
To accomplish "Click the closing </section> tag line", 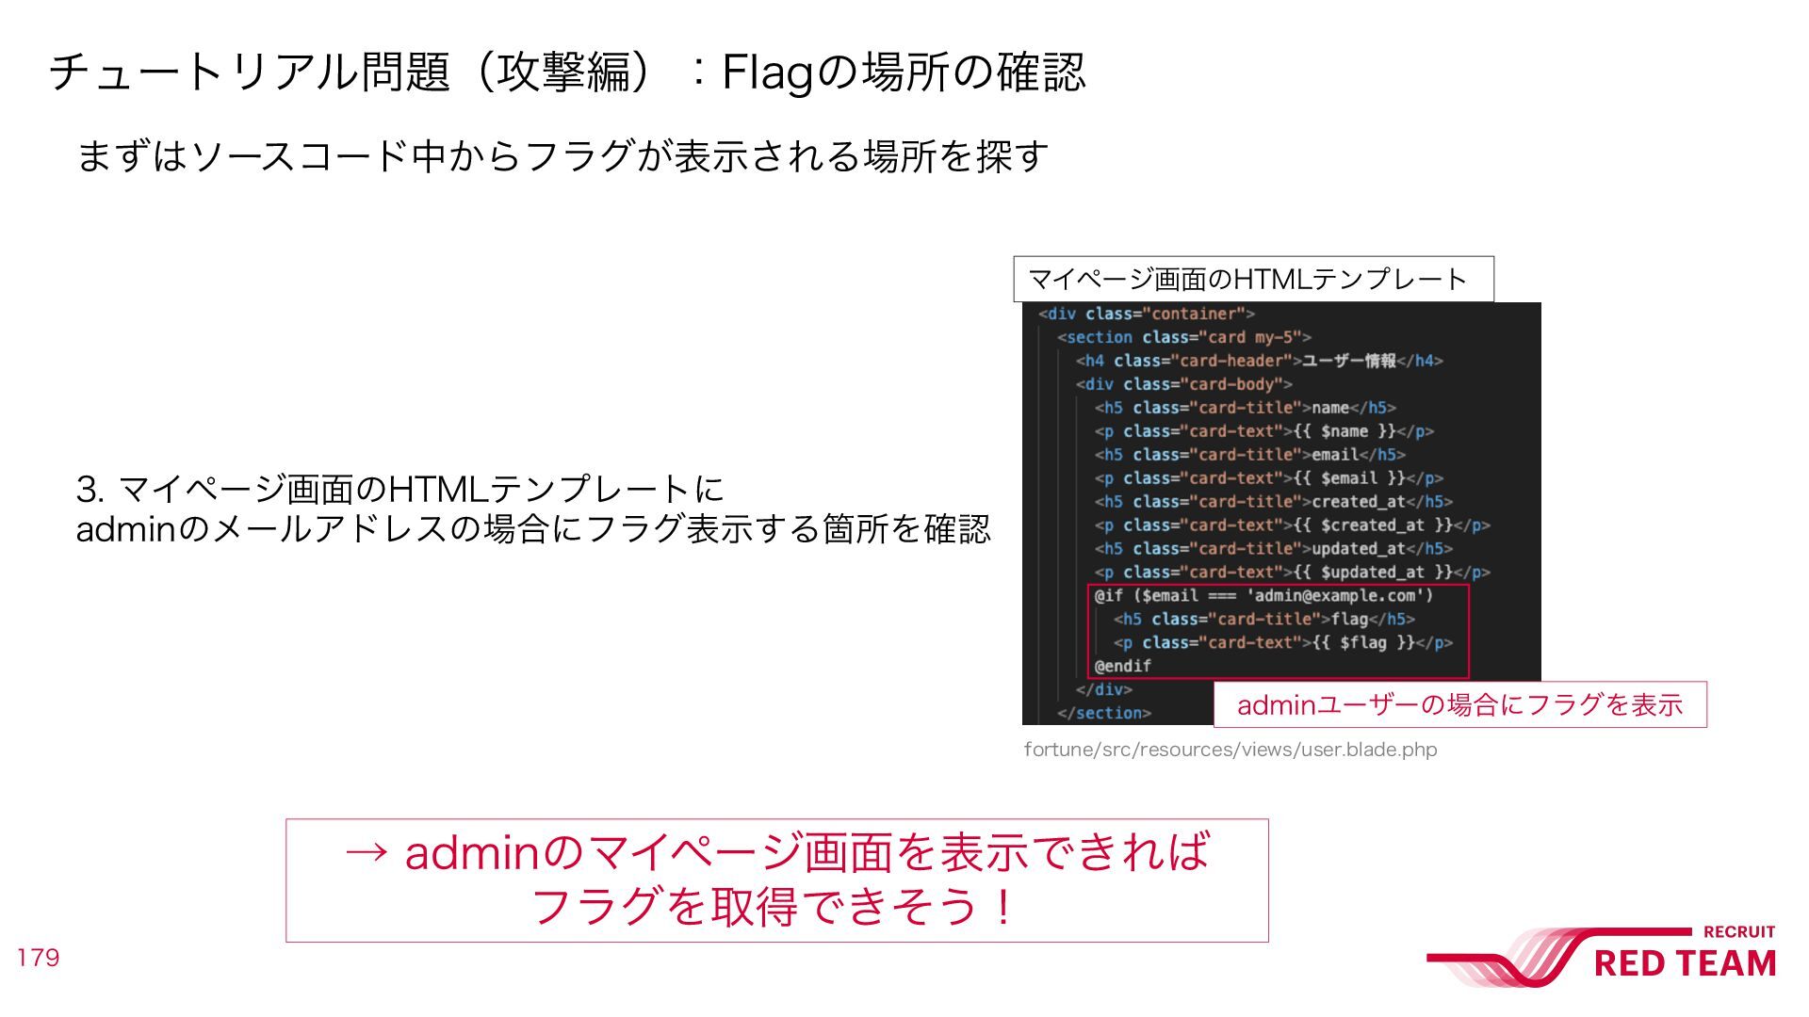I will coord(1104,713).
